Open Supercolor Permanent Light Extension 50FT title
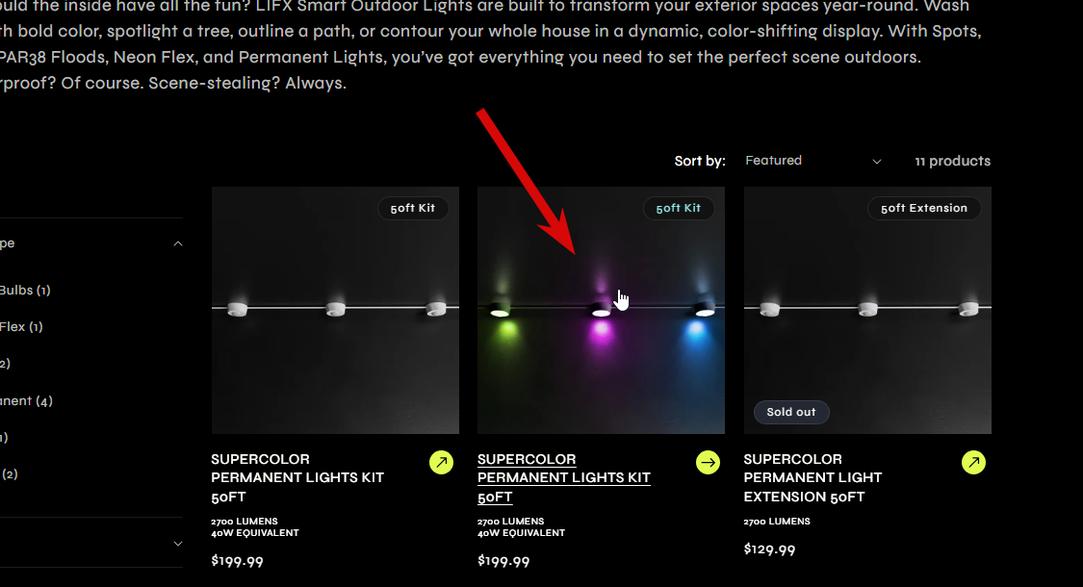The image size is (1083, 587). 812,478
